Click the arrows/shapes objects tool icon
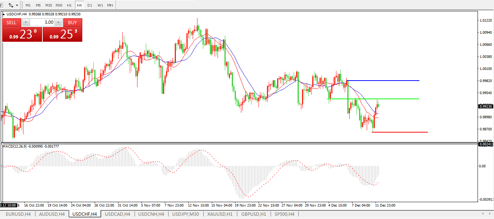Screen dimensions: 494x219 click(x=11, y=5)
